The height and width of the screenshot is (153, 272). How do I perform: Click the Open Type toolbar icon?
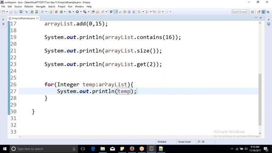[x=93, y=12]
